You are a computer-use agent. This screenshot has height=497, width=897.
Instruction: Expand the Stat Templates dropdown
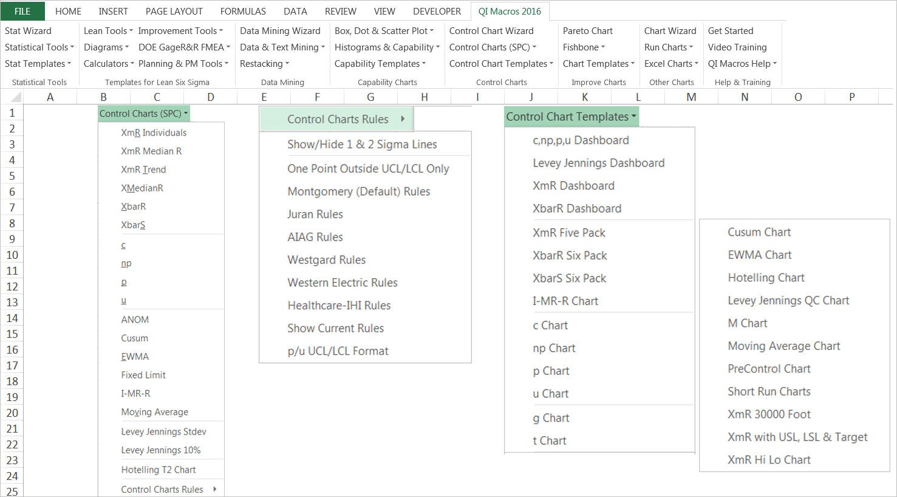(38, 63)
